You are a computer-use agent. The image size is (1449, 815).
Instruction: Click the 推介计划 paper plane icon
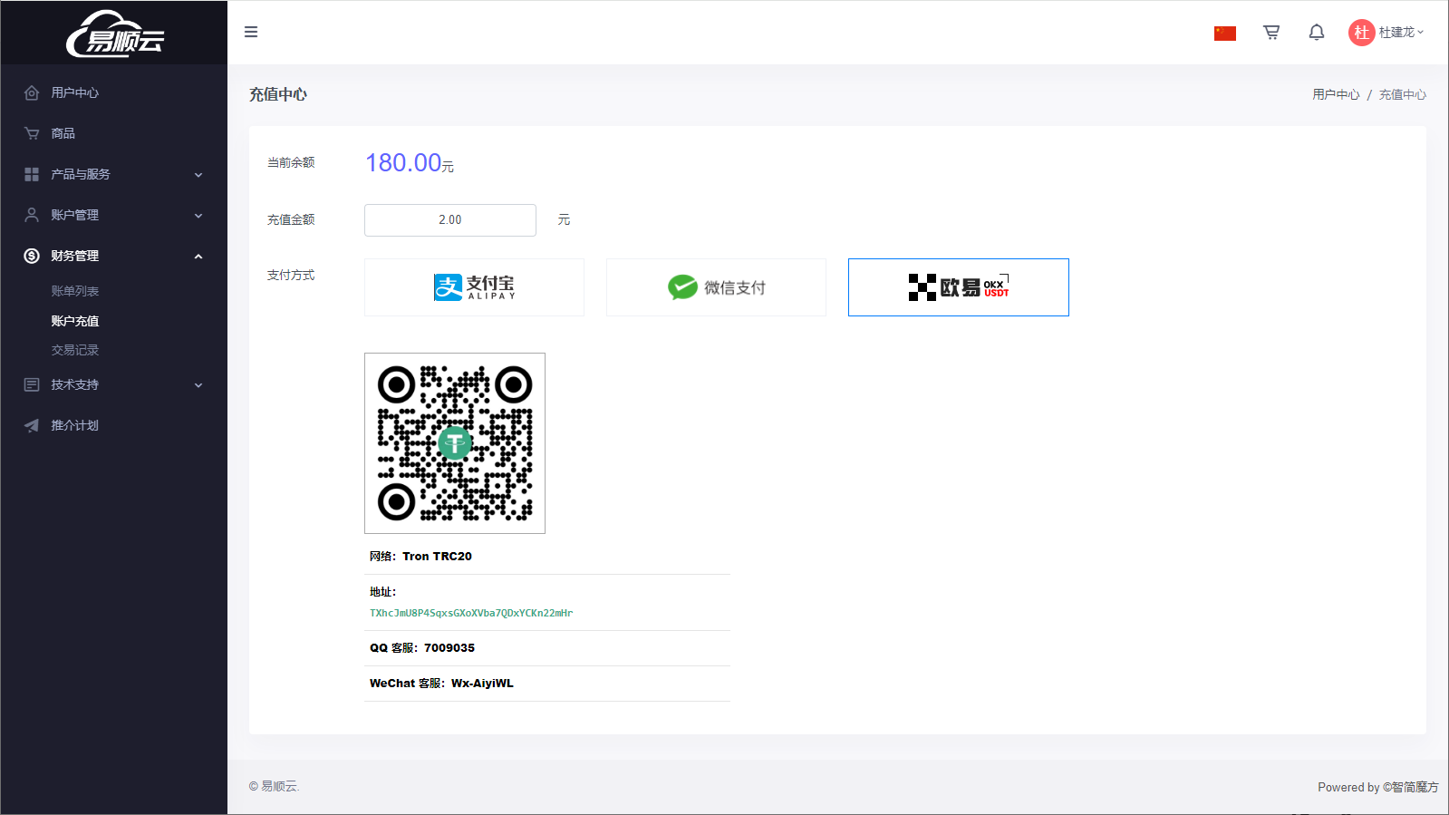coord(32,425)
